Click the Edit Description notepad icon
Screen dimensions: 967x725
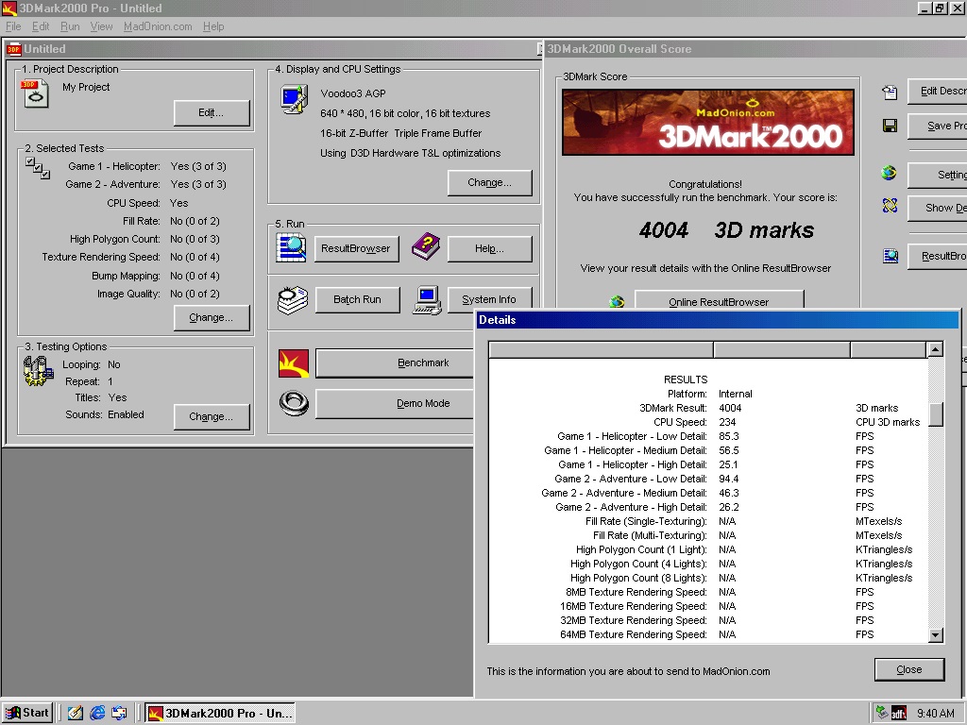click(890, 93)
